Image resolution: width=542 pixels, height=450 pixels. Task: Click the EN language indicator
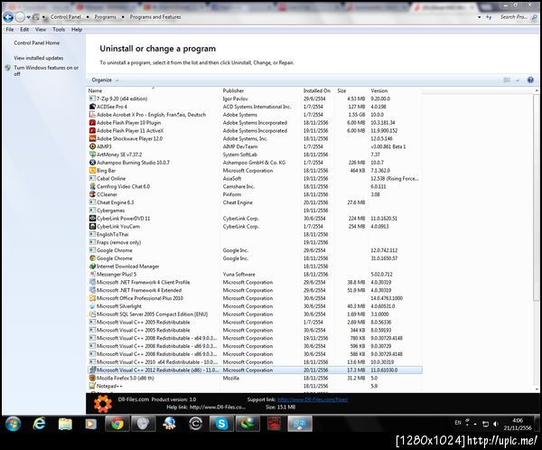click(x=458, y=423)
